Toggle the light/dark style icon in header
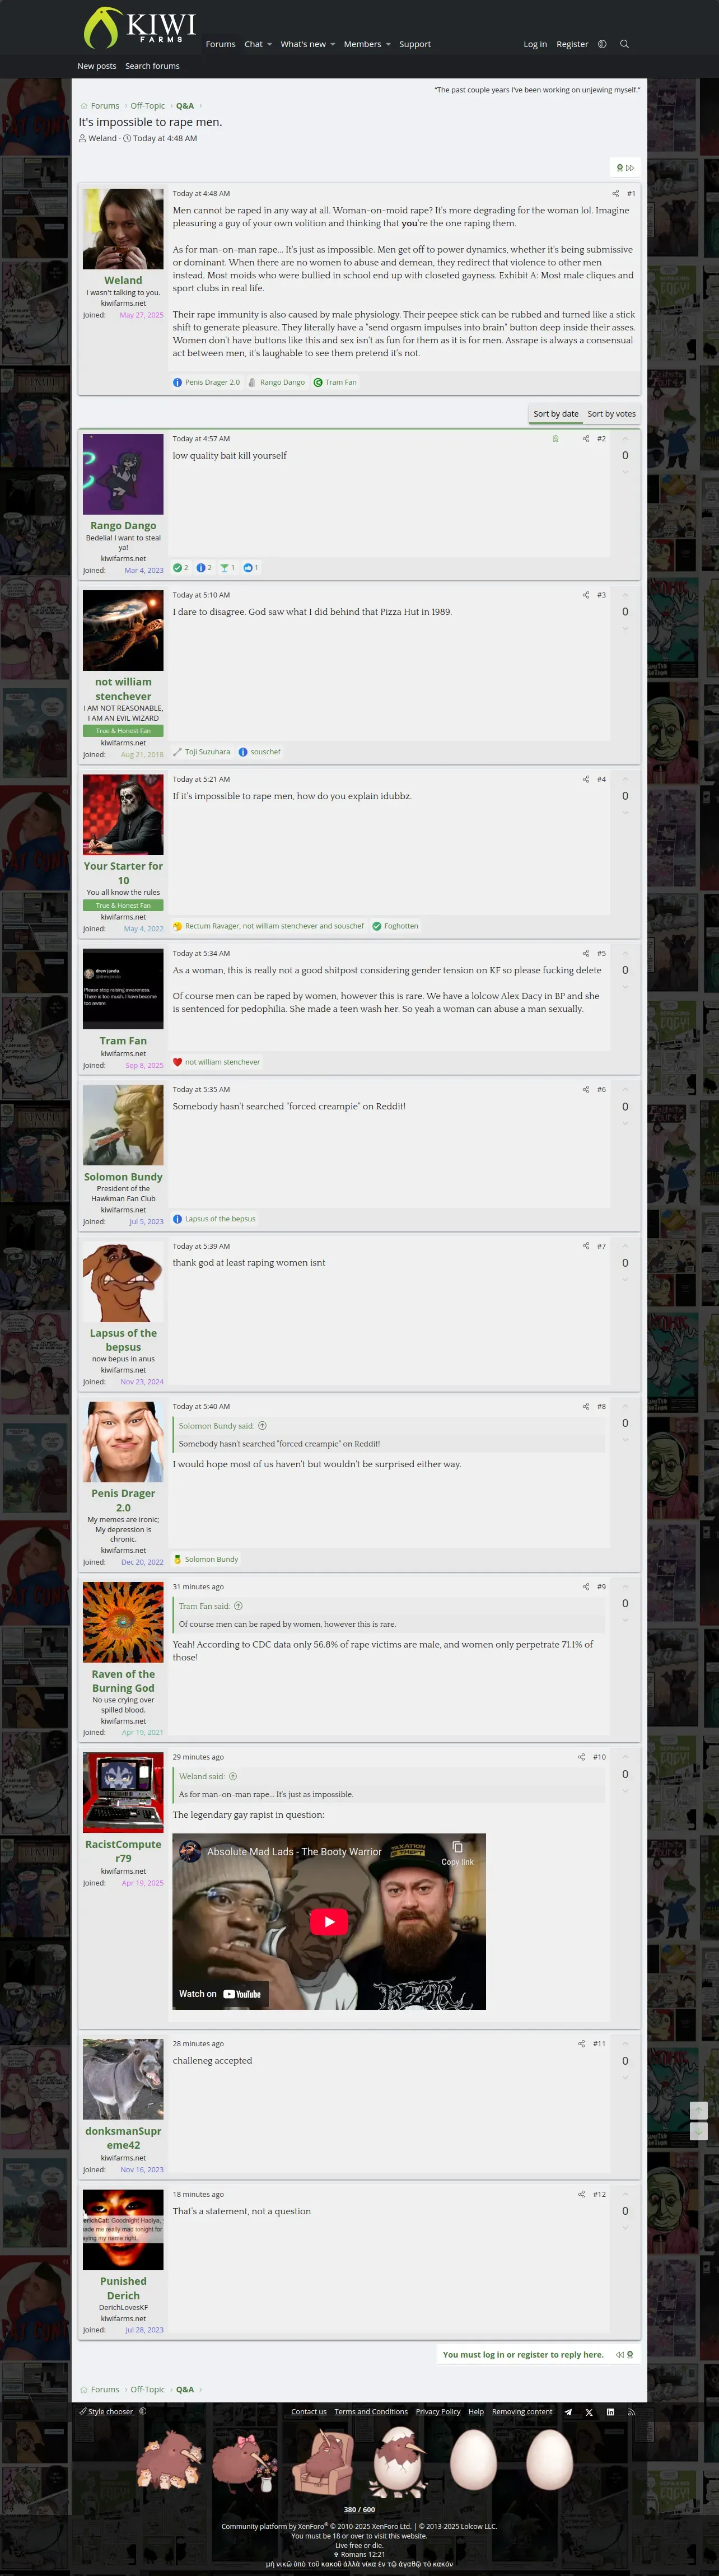Image resolution: width=719 pixels, height=2576 pixels. [601, 44]
